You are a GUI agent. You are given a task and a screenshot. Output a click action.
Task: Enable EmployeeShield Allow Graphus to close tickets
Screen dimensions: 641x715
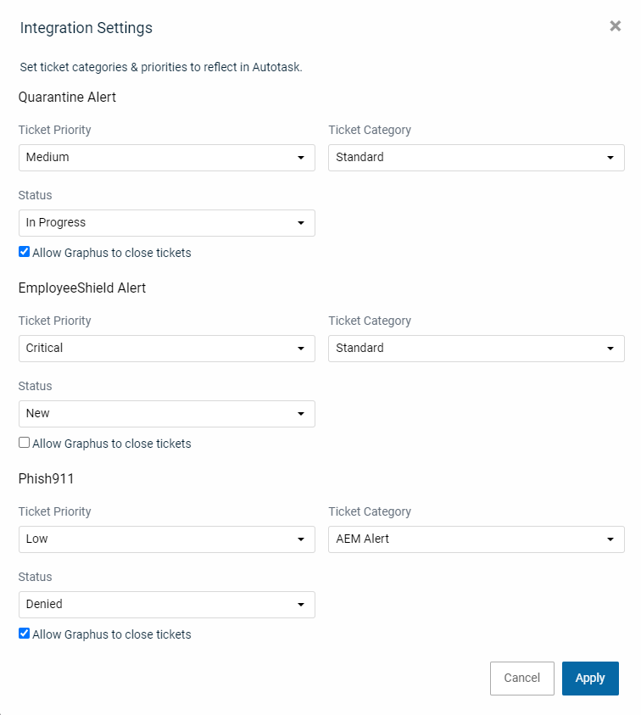click(24, 442)
